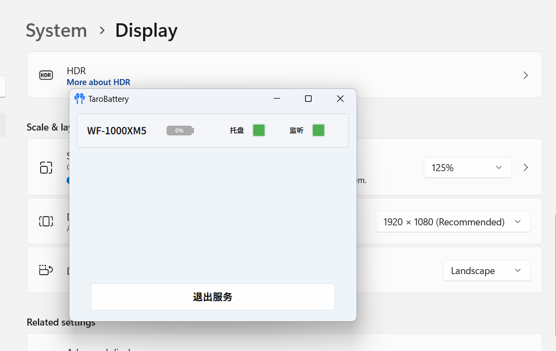Toggle the green 托盘 tray switch
Screen dimensions: 556x351
click(259, 130)
